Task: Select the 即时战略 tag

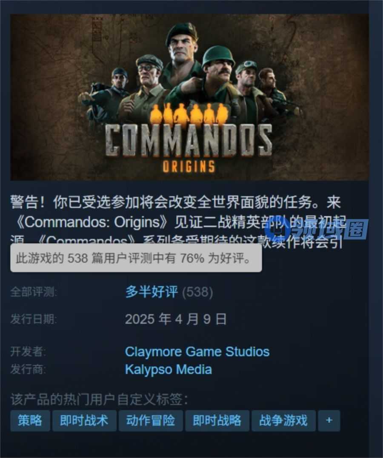Action: coord(217,420)
